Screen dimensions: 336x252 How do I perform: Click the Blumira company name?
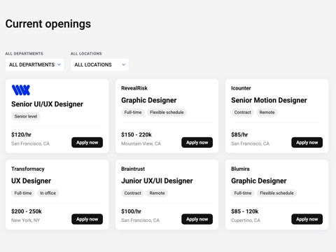240,169
